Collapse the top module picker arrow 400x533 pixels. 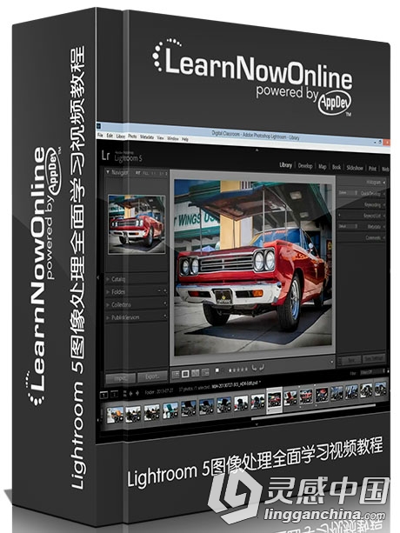coord(257,150)
